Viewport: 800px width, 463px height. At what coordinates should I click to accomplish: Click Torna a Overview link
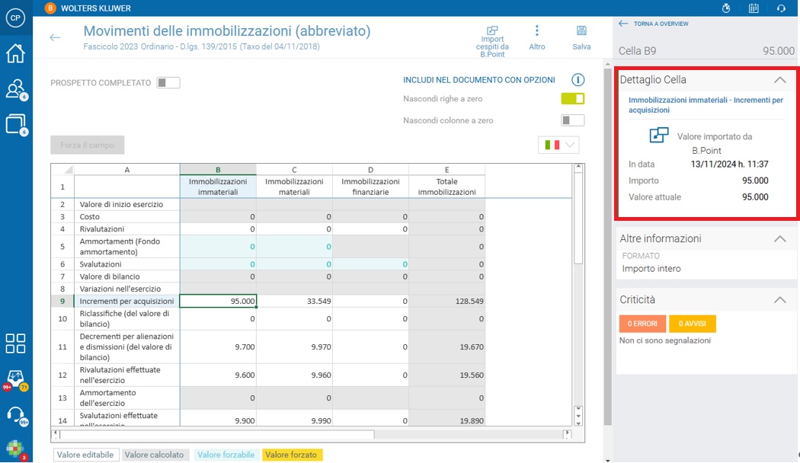click(654, 24)
